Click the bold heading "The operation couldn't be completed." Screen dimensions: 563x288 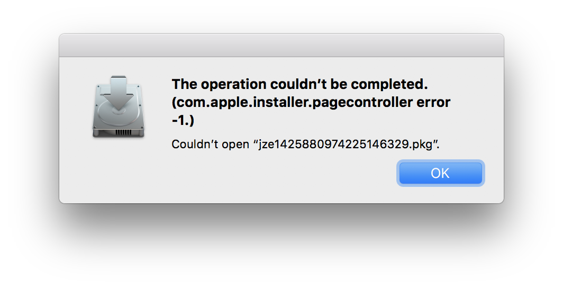click(x=300, y=84)
